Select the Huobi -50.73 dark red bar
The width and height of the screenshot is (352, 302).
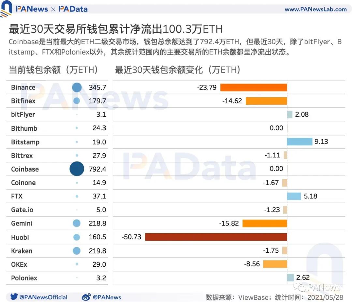(x=216, y=237)
